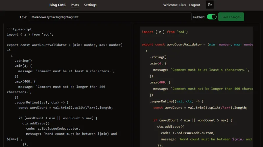Open the Posts tab
This screenshot has width=263, height=147.
(75, 5)
